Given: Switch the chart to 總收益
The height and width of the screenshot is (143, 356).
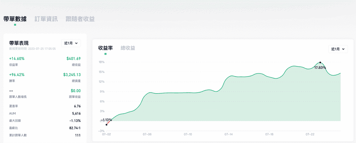Looking at the screenshot, I should (x=128, y=48).
